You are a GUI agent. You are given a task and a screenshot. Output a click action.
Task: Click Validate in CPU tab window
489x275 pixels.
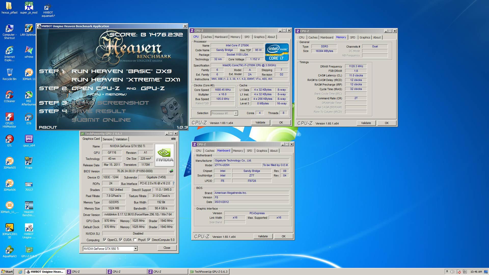(260, 122)
